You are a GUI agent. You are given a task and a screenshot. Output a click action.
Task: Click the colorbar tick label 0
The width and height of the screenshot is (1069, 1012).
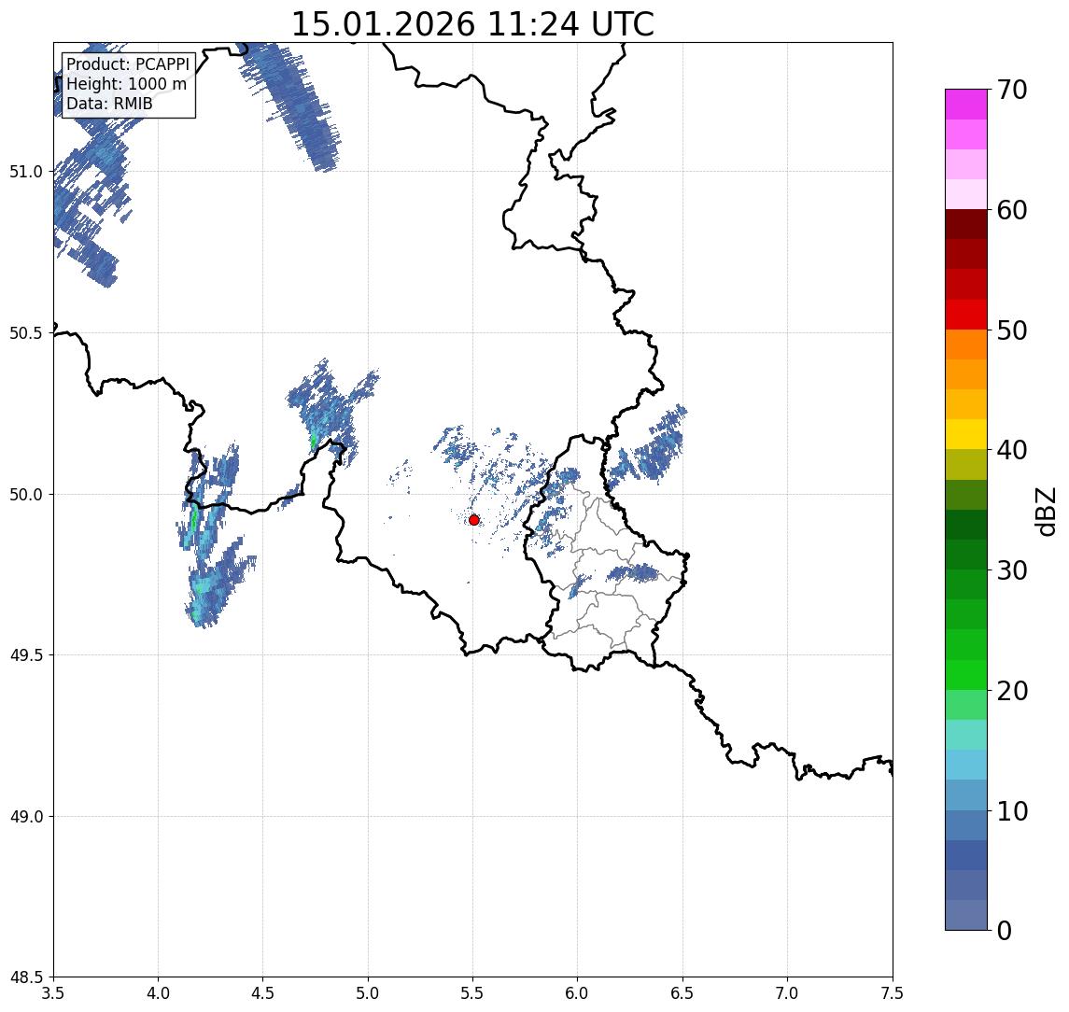[1005, 930]
